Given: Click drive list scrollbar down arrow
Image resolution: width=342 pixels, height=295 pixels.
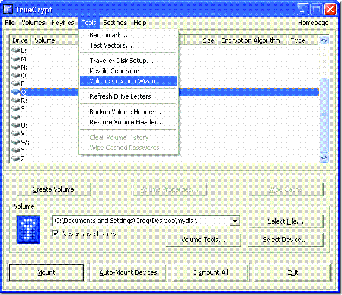Looking at the screenshot, I should 324,158.
